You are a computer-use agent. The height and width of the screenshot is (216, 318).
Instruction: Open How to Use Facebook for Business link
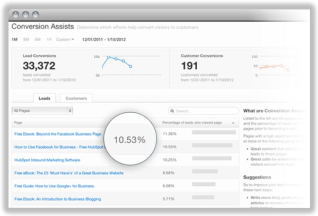click(x=59, y=147)
